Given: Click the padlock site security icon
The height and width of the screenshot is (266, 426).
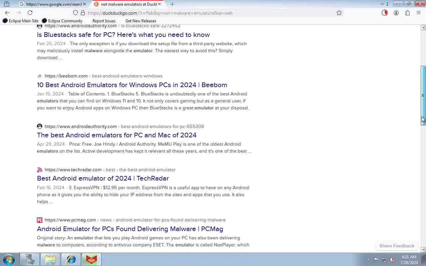Looking at the screenshot, I should pyautogui.click(x=83, y=13).
